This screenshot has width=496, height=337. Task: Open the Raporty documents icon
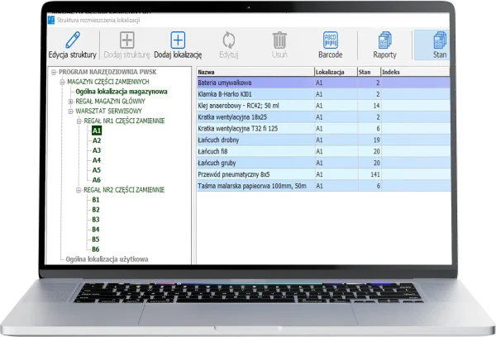[x=384, y=40]
